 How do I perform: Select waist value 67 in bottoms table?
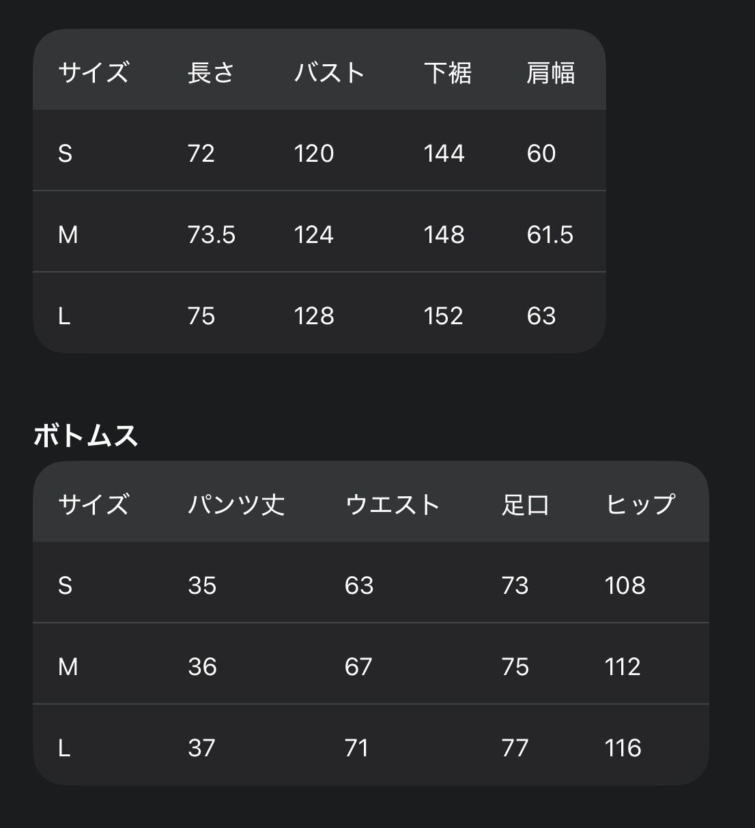(x=358, y=667)
